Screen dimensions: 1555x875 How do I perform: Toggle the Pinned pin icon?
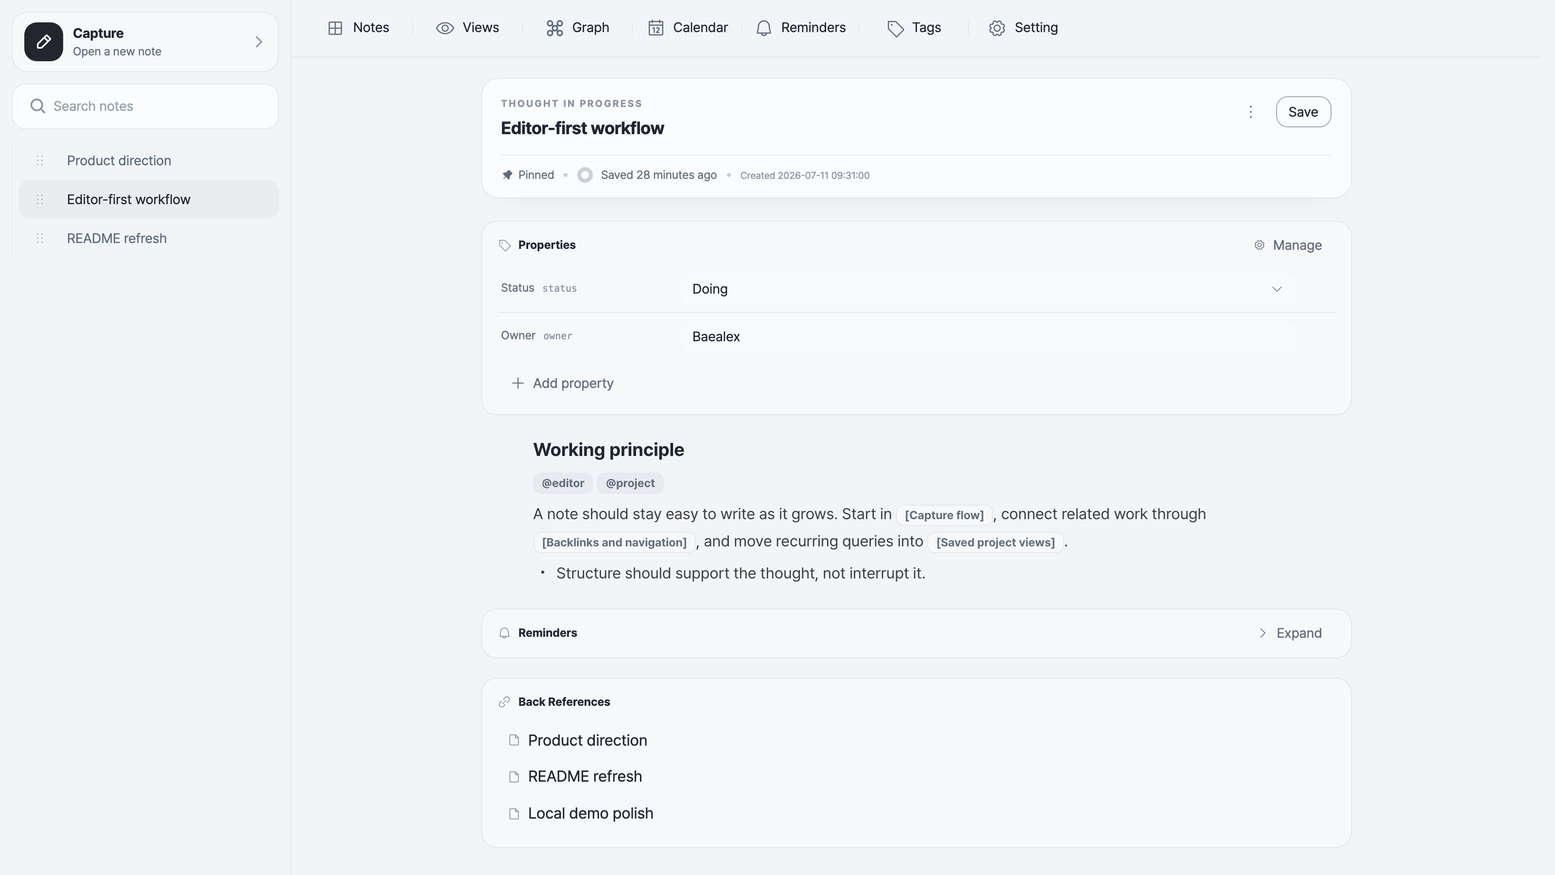click(x=507, y=175)
